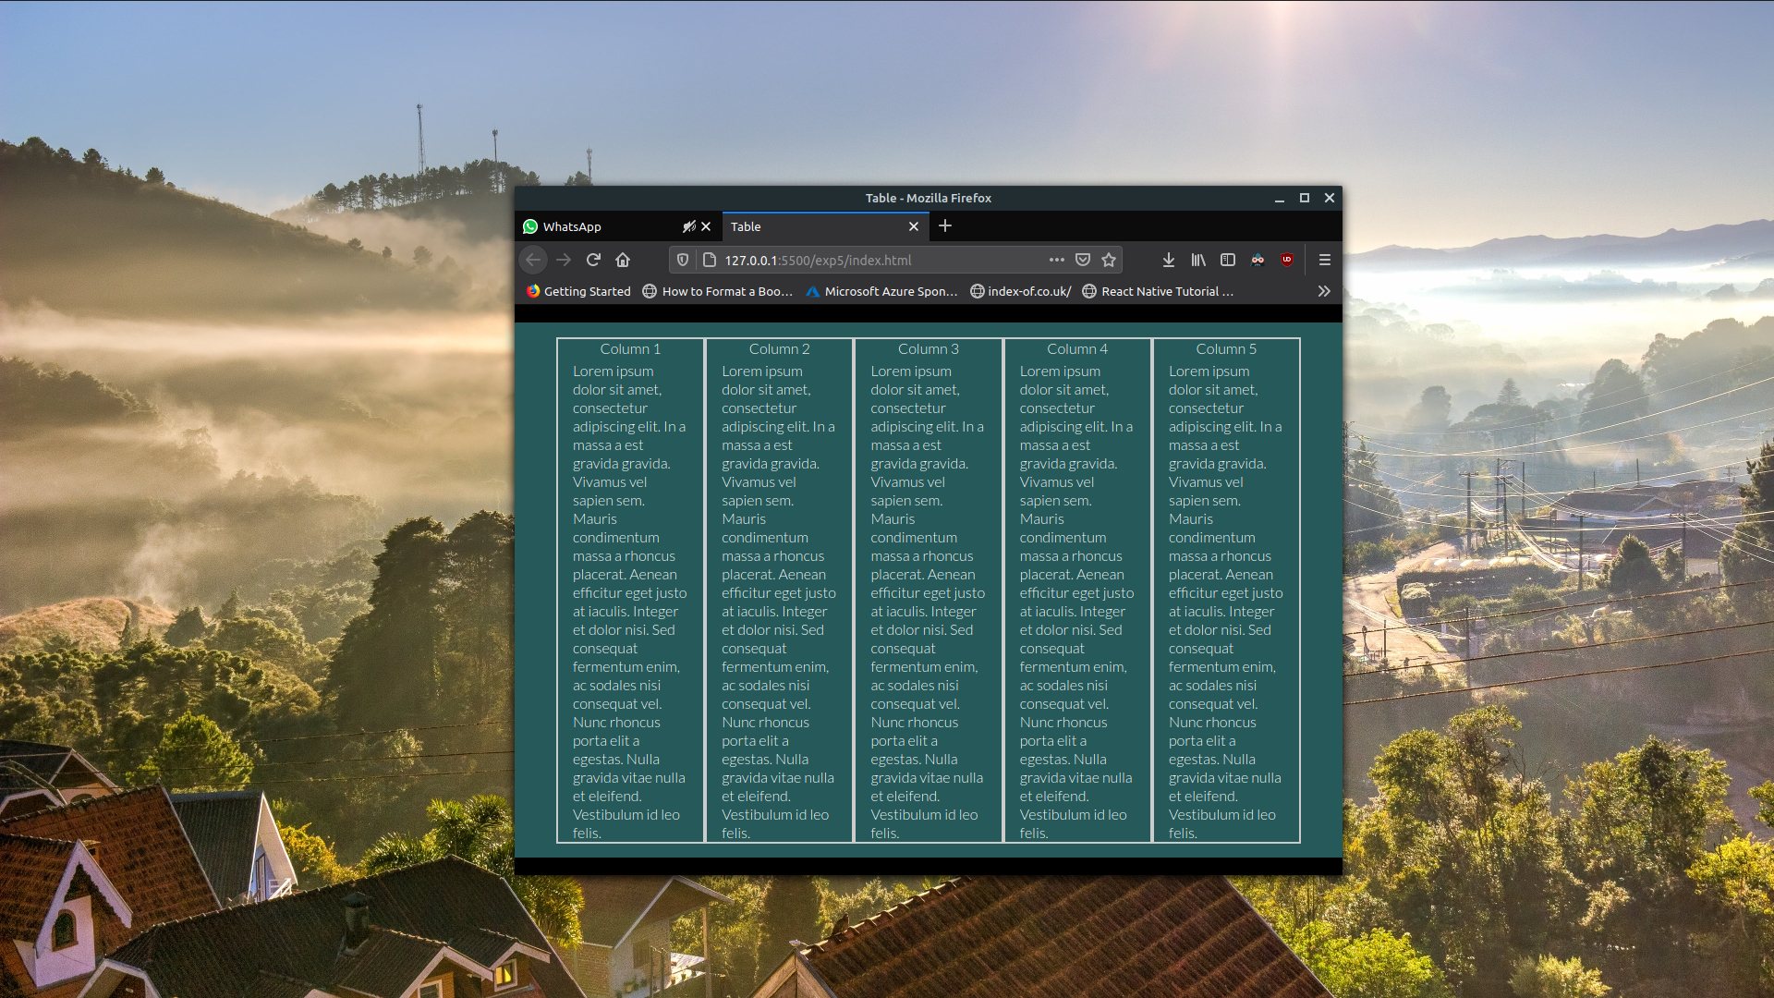1774x998 pixels.
Task: Close the Table tab
Action: 913,226
